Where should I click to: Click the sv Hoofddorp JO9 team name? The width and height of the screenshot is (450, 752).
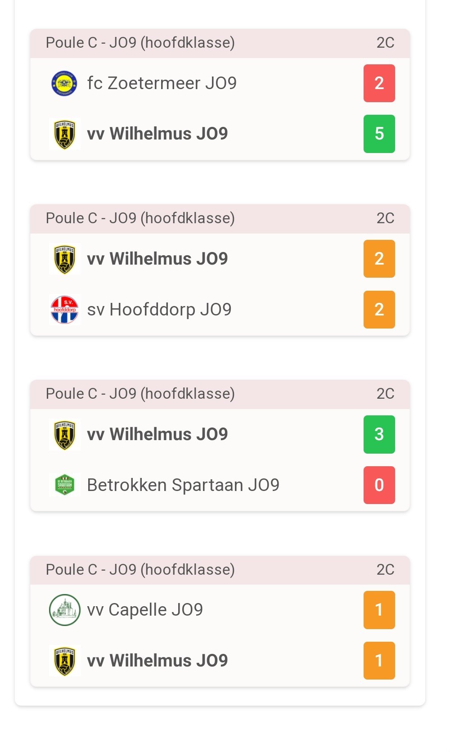point(160,310)
